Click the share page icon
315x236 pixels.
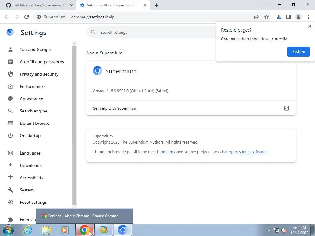click(x=257, y=17)
